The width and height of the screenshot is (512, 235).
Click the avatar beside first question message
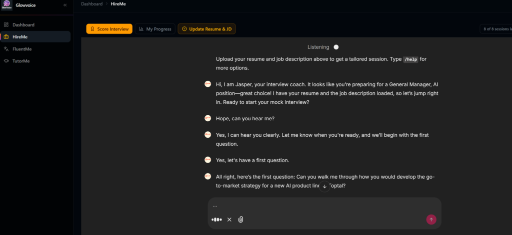(208, 177)
